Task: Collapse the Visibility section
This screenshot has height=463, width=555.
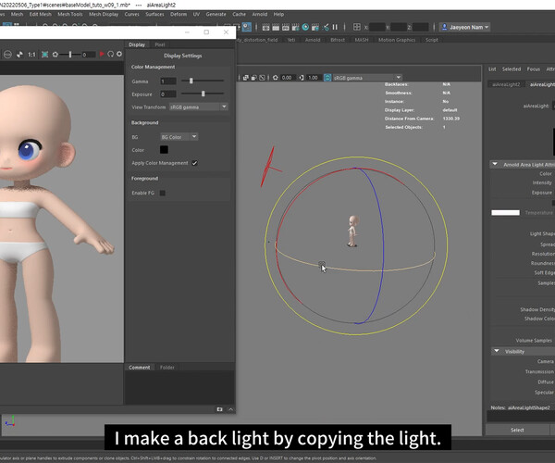Action: point(494,351)
